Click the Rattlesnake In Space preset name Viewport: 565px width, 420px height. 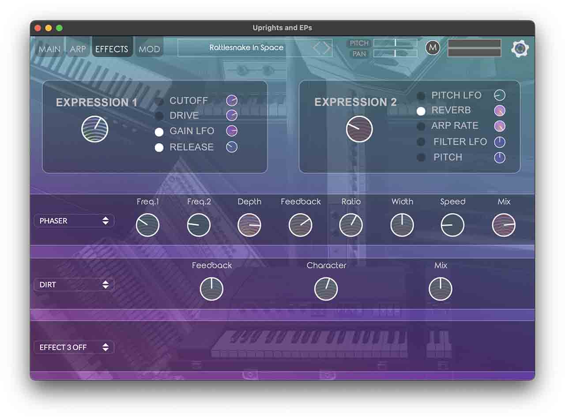[246, 48]
